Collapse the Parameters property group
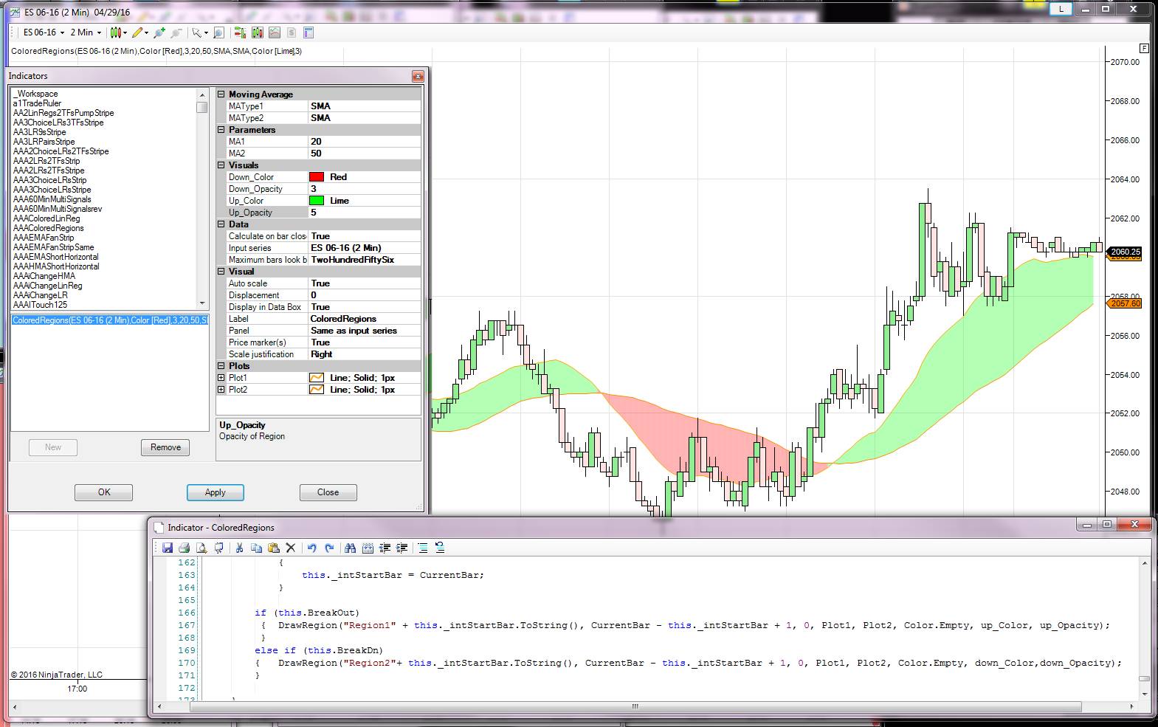1158x727 pixels. [221, 130]
